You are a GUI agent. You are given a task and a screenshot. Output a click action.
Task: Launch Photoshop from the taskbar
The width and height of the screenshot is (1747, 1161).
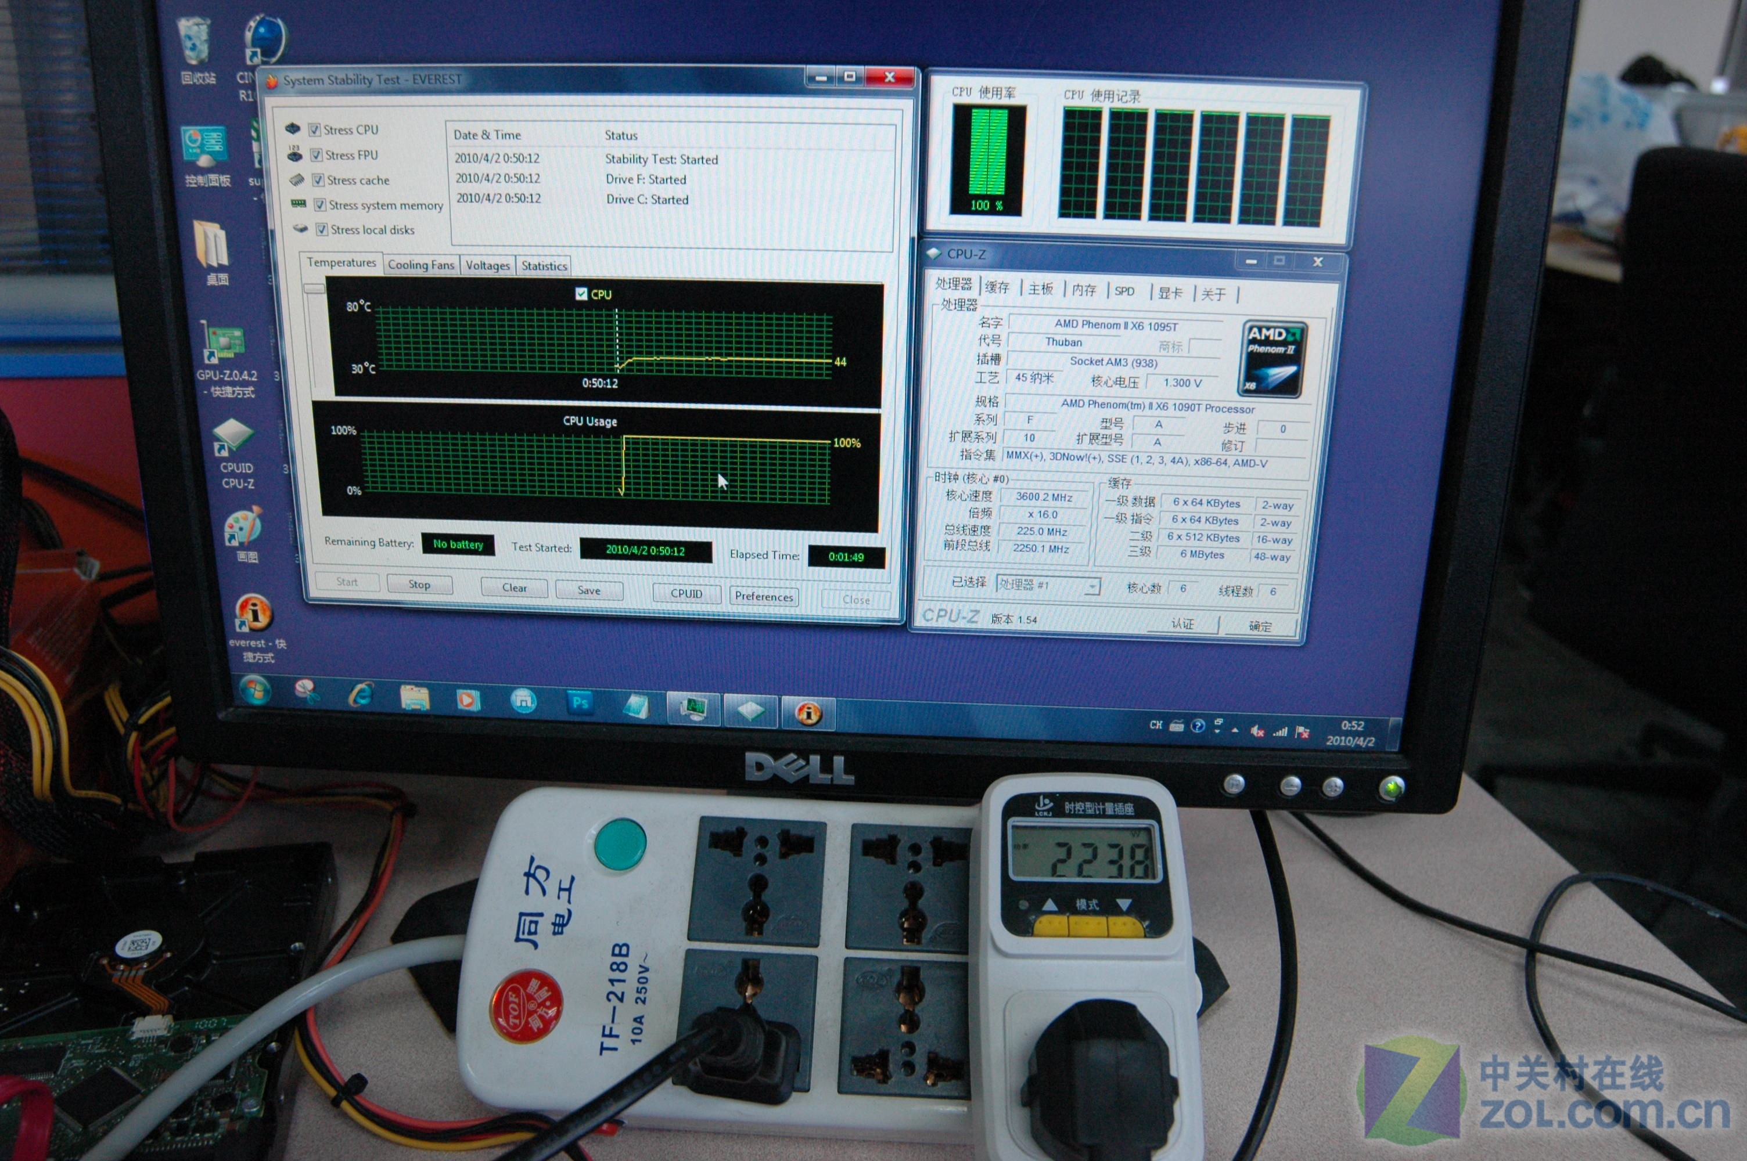[x=580, y=702]
